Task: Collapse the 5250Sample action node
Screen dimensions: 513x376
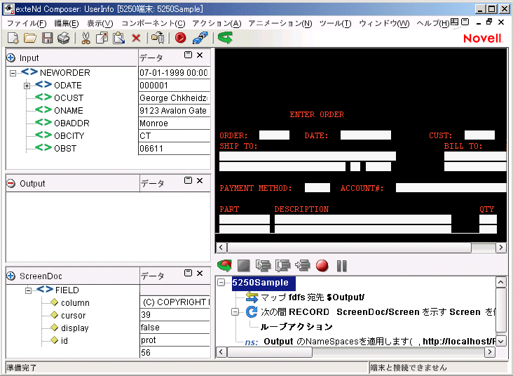Action: (x=221, y=282)
